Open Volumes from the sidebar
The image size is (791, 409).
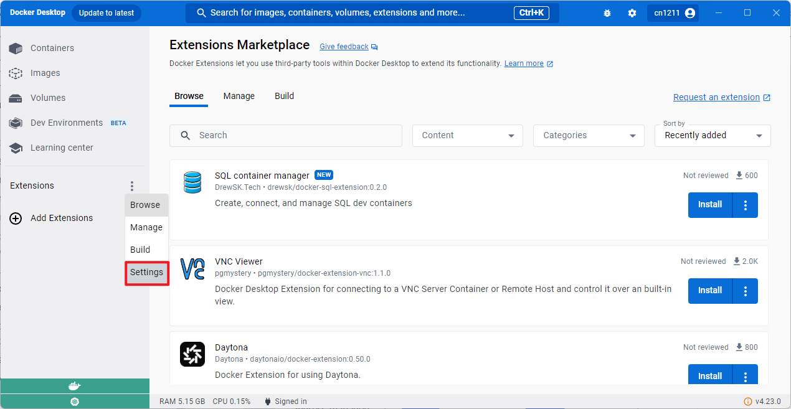pyautogui.click(x=47, y=98)
